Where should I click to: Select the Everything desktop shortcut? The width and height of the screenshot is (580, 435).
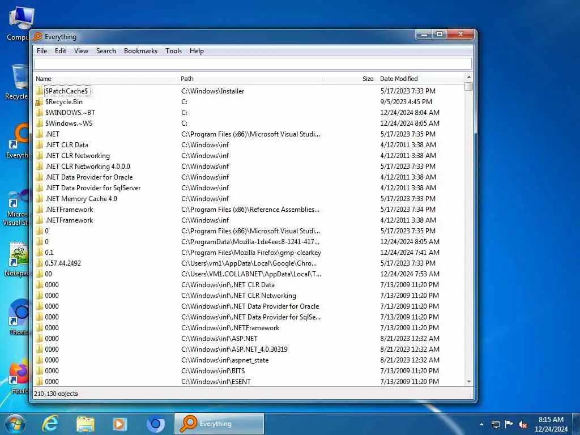(17, 142)
